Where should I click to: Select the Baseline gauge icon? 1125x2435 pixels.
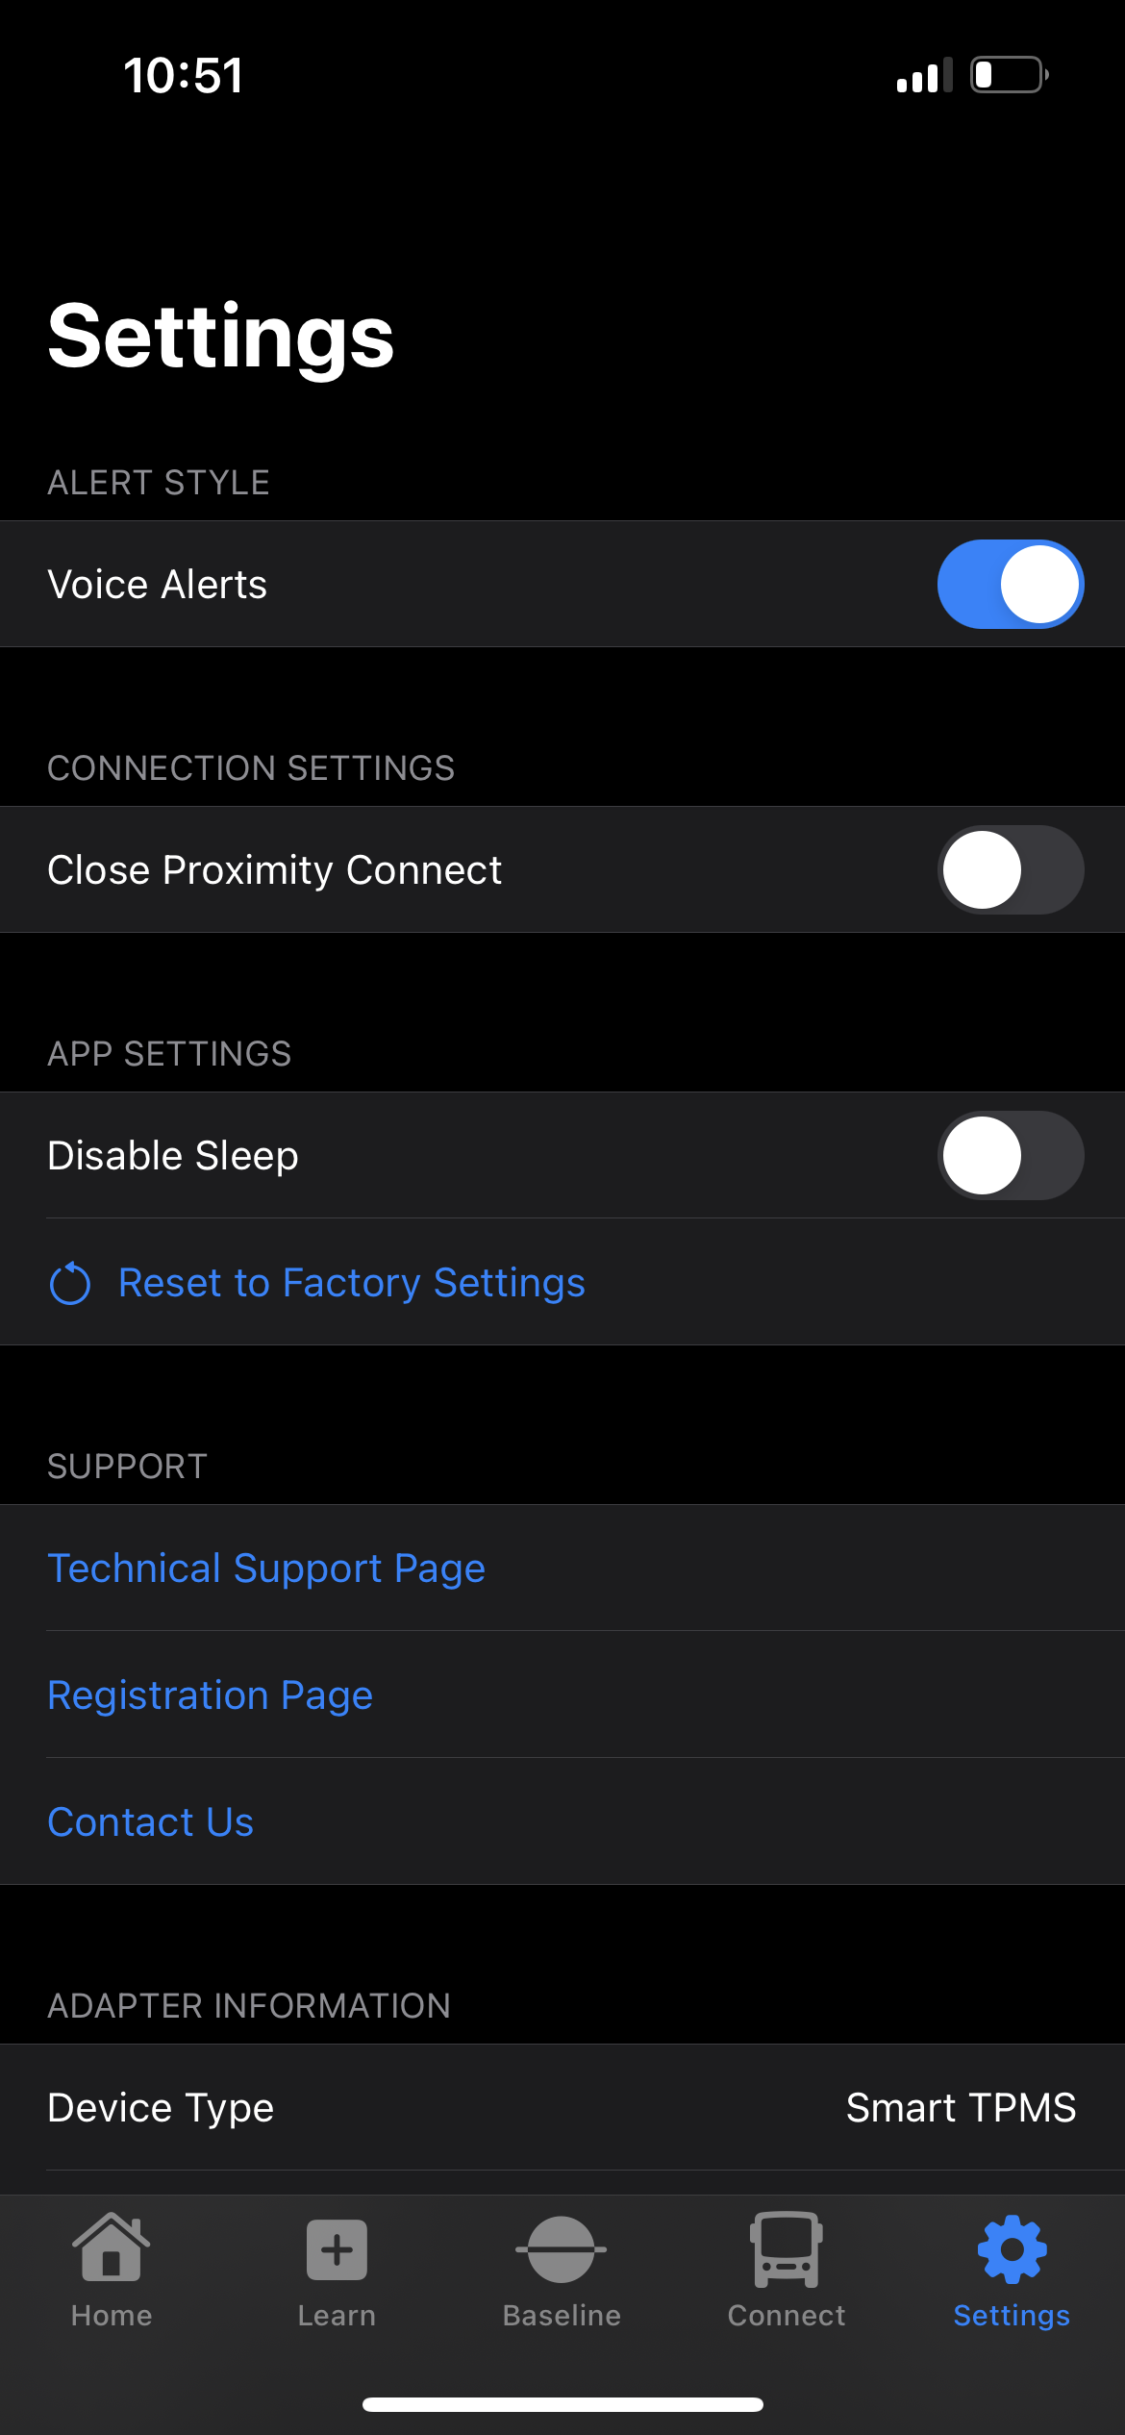tap(562, 2249)
